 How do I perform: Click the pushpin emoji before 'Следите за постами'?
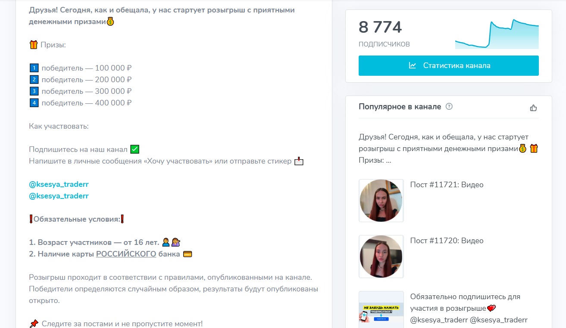click(x=34, y=323)
